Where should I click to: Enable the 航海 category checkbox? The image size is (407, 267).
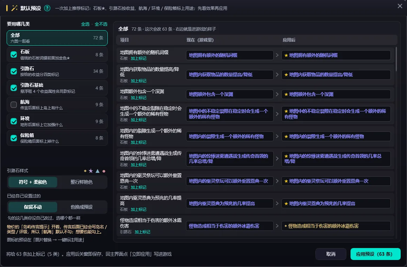pyautogui.click(x=14, y=104)
